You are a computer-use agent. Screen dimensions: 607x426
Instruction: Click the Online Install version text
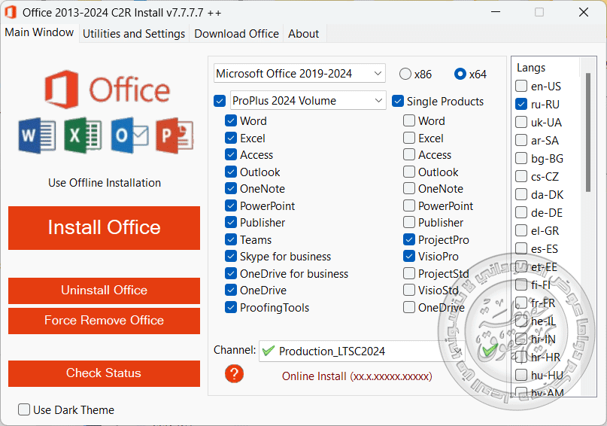point(357,376)
